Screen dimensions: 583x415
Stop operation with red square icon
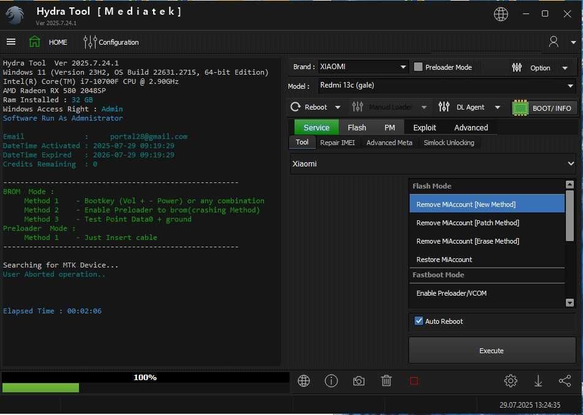414,381
